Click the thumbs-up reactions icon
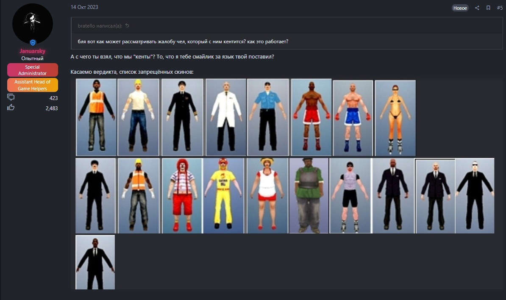Screen dimensions: 506x300 (11, 108)
